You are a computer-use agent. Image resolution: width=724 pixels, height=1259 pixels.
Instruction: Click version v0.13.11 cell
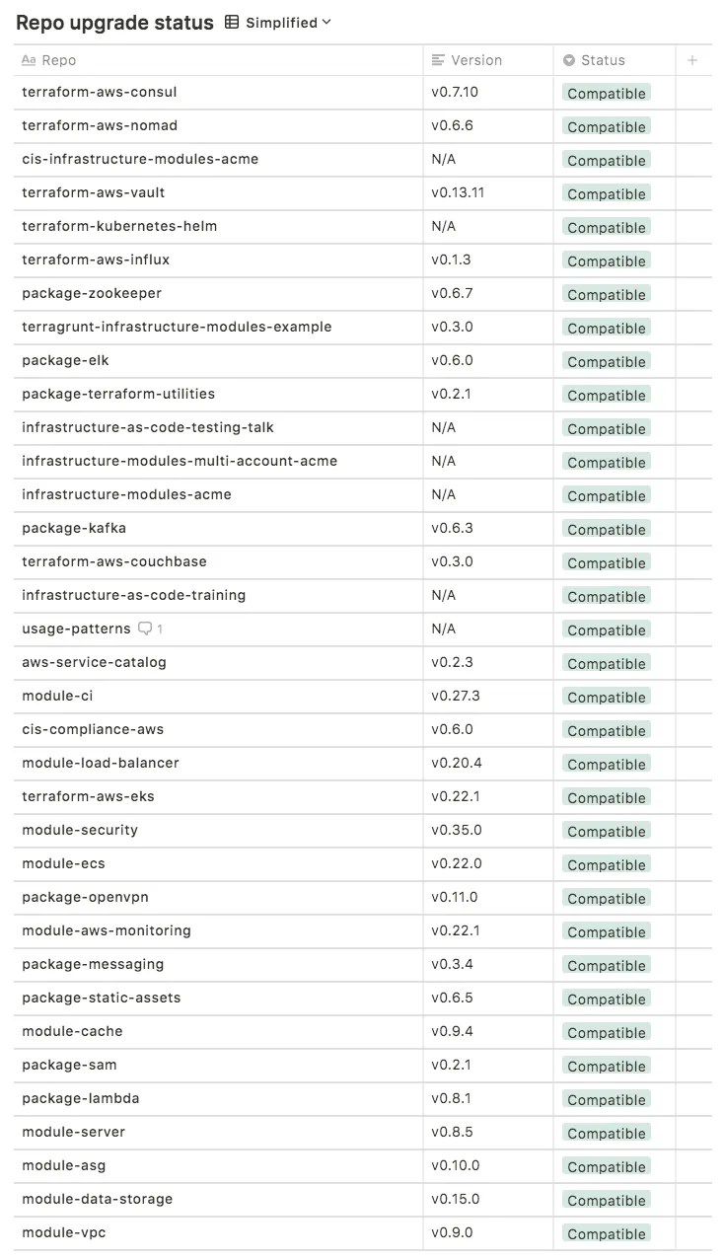pyautogui.click(x=458, y=192)
